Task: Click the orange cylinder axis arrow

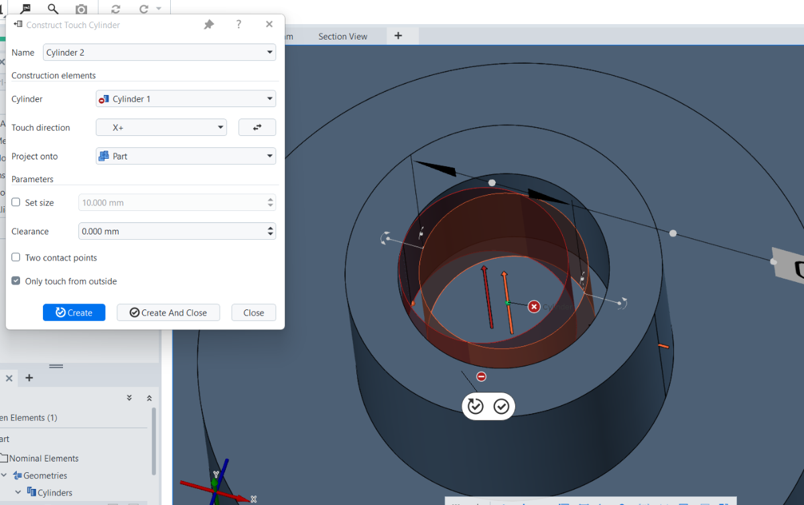Action: click(507, 302)
